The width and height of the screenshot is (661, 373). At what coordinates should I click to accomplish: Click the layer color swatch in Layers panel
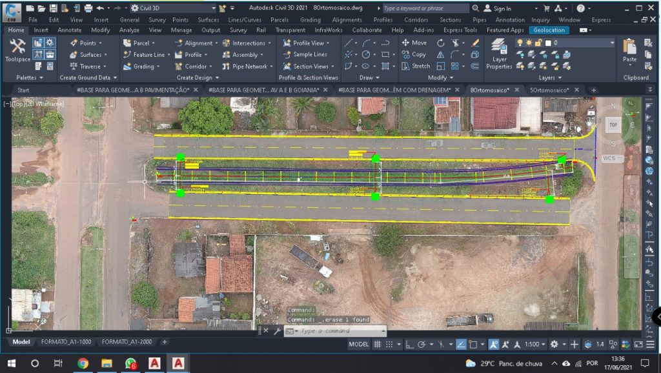547,43
